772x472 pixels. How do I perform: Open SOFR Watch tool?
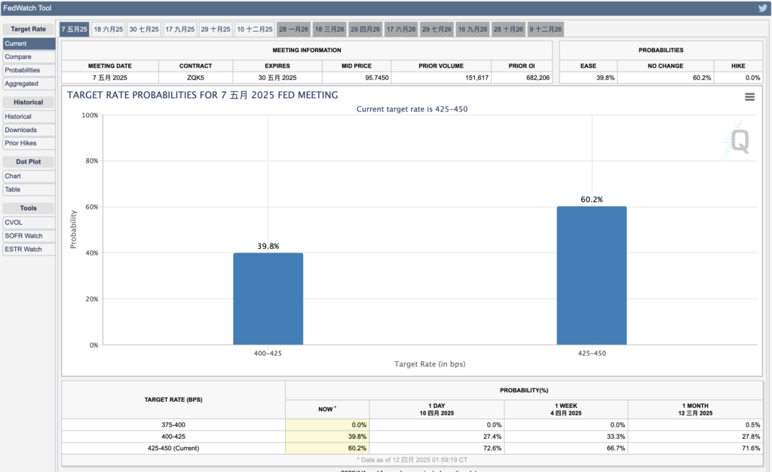pos(29,235)
